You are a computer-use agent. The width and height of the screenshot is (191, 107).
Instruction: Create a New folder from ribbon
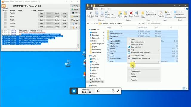pos(143,15)
